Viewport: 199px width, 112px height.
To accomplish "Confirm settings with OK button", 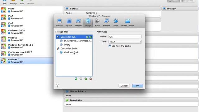I will click(137, 86).
